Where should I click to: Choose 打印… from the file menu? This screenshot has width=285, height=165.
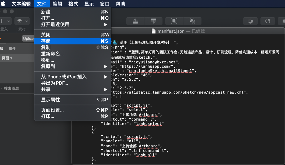(x=73, y=116)
